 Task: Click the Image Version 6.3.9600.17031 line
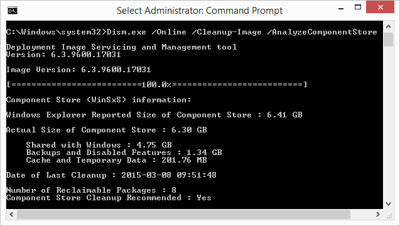coord(78,70)
